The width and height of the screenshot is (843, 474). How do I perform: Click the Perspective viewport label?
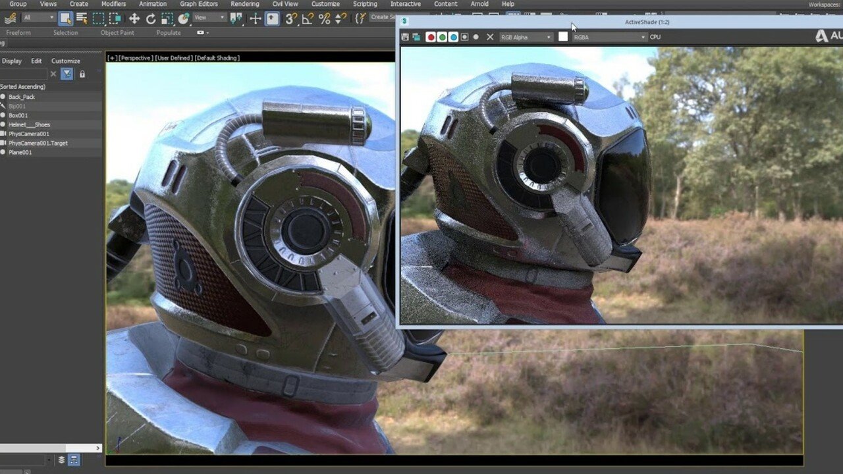click(x=136, y=58)
